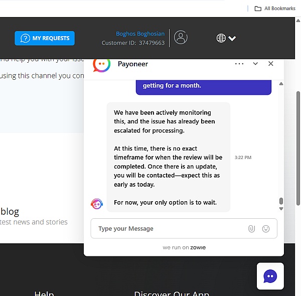
Task: Click the support bot avatar icon
Action: 97,204
